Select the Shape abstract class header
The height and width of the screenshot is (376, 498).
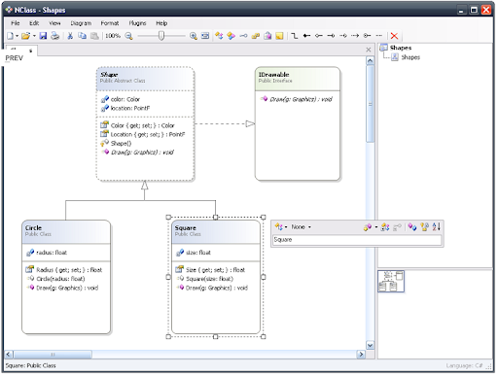[145, 79]
